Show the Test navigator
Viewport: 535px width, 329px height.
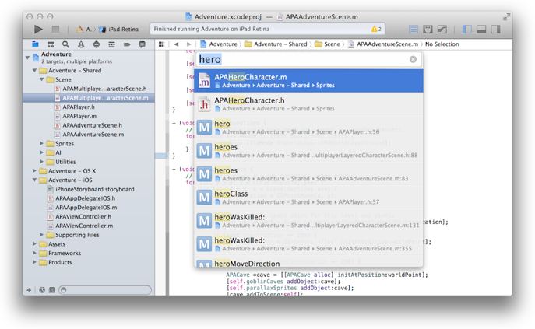pyautogui.click(x=97, y=44)
